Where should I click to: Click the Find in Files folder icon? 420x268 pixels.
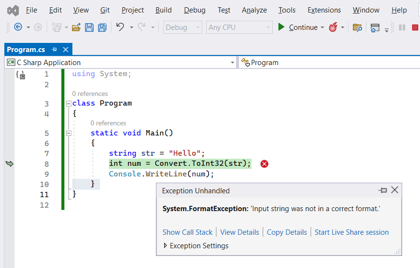[x=357, y=27]
